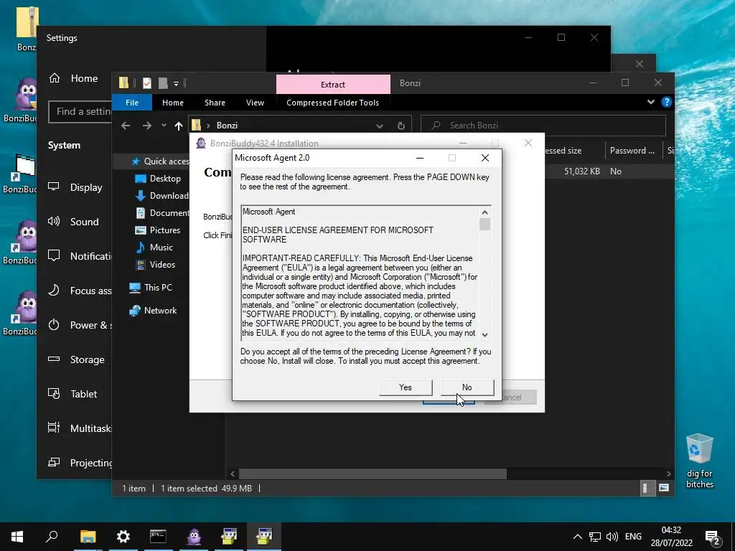Viewport: 735px width, 551px height.
Task: Select Quick access in navigation pane
Action: [x=161, y=161]
